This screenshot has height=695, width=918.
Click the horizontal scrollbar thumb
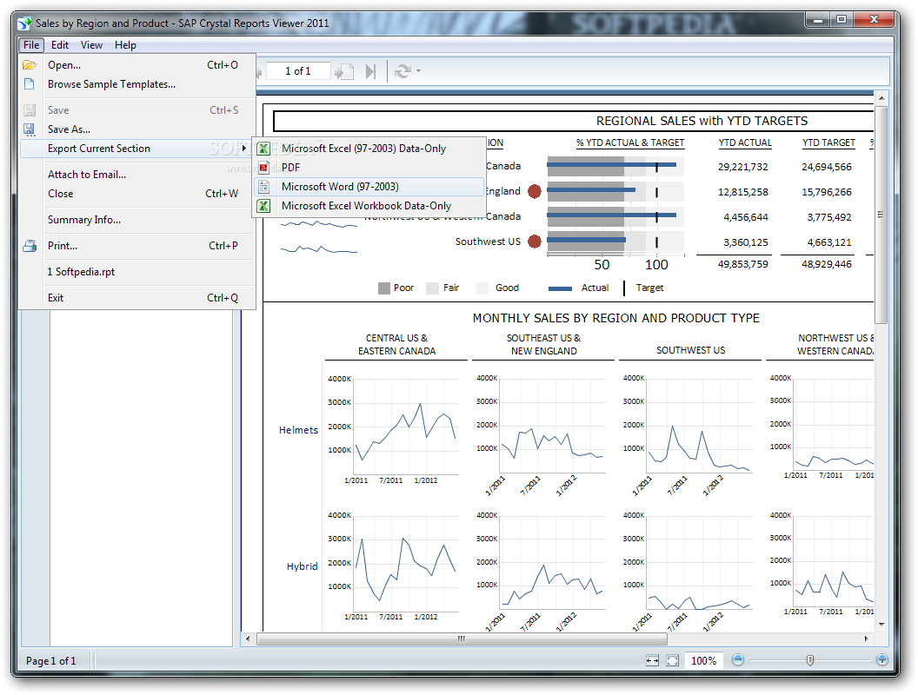[x=462, y=639]
